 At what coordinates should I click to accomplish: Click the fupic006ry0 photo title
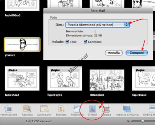[13, 15]
